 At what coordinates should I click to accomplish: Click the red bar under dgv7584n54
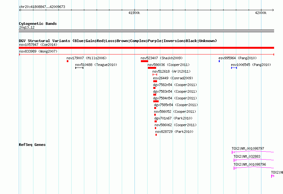pos(156,101)
